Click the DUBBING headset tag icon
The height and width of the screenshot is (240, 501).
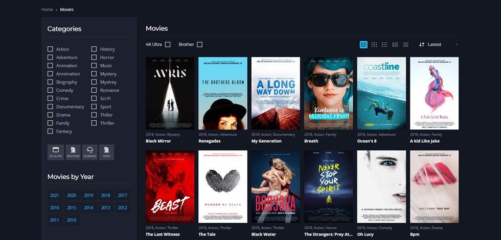(x=90, y=152)
